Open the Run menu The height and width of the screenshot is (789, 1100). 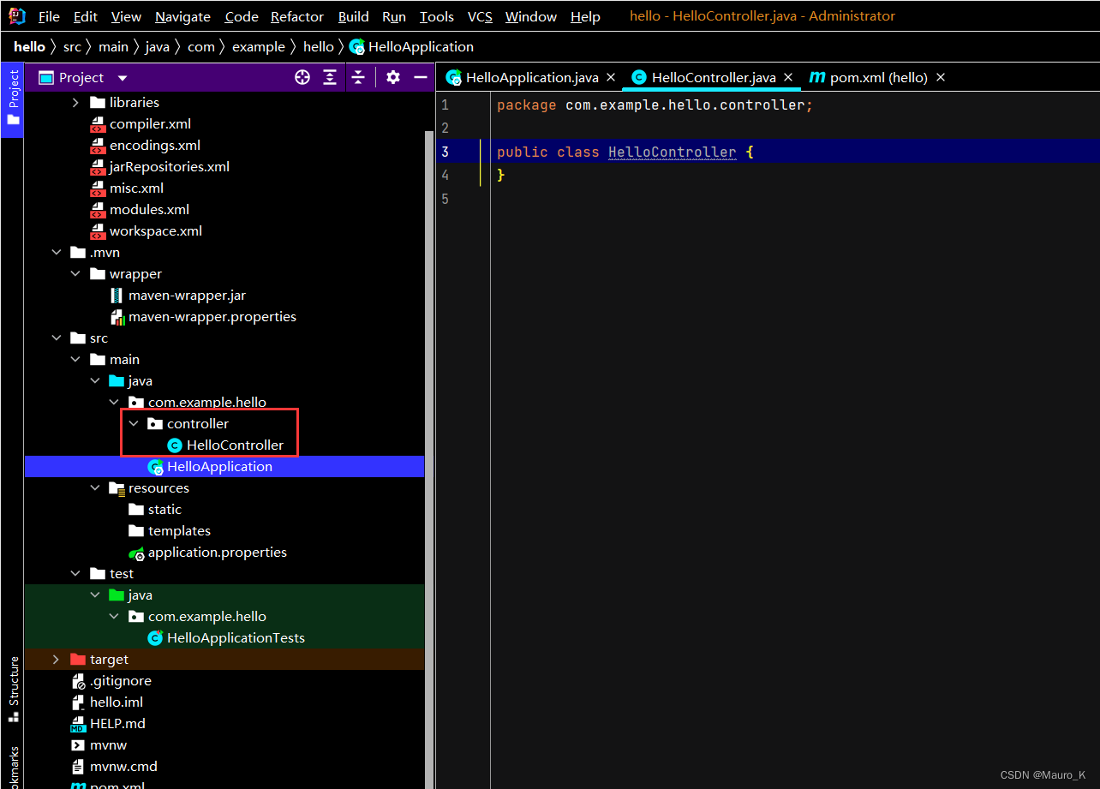pos(394,16)
